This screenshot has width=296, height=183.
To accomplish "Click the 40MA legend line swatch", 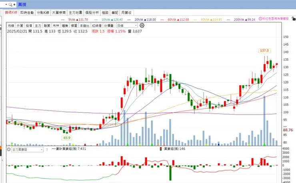I will pyautogui.click(x=195, y=20).
